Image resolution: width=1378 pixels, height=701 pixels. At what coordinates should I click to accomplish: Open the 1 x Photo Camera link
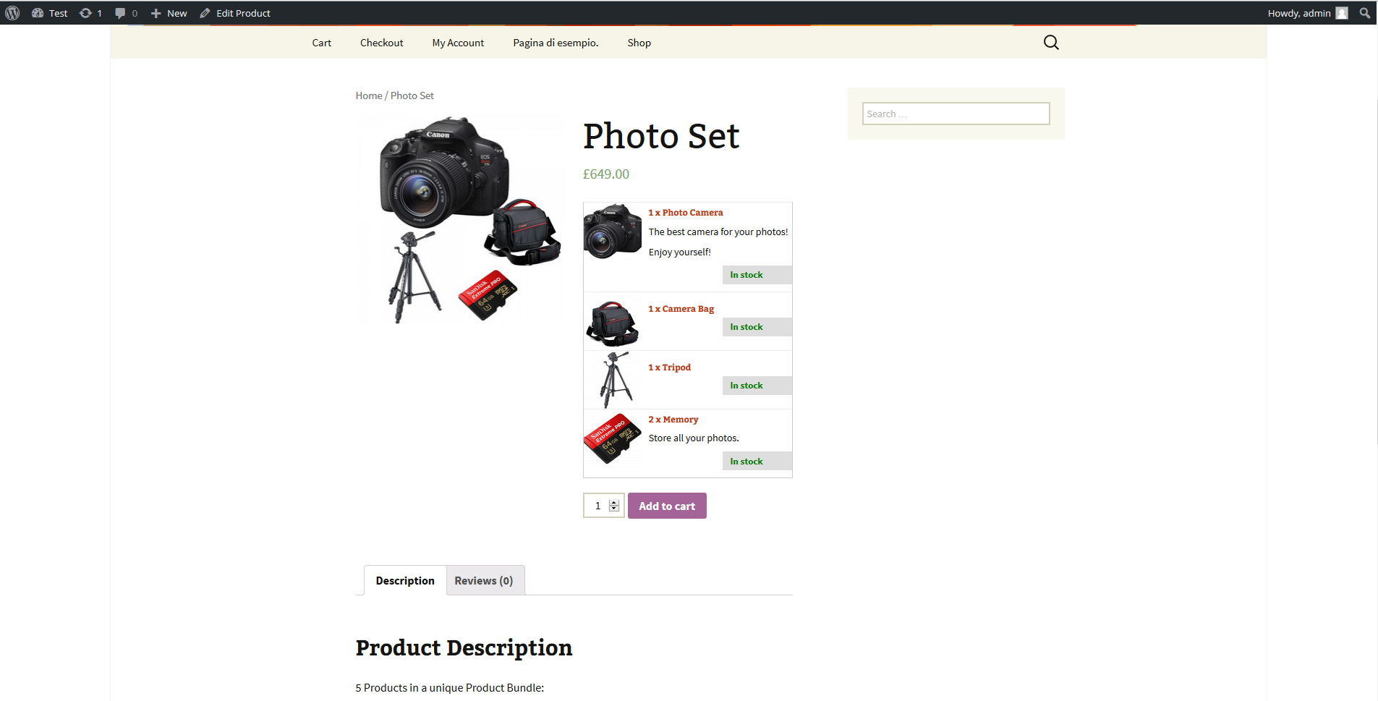pyautogui.click(x=686, y=213)
